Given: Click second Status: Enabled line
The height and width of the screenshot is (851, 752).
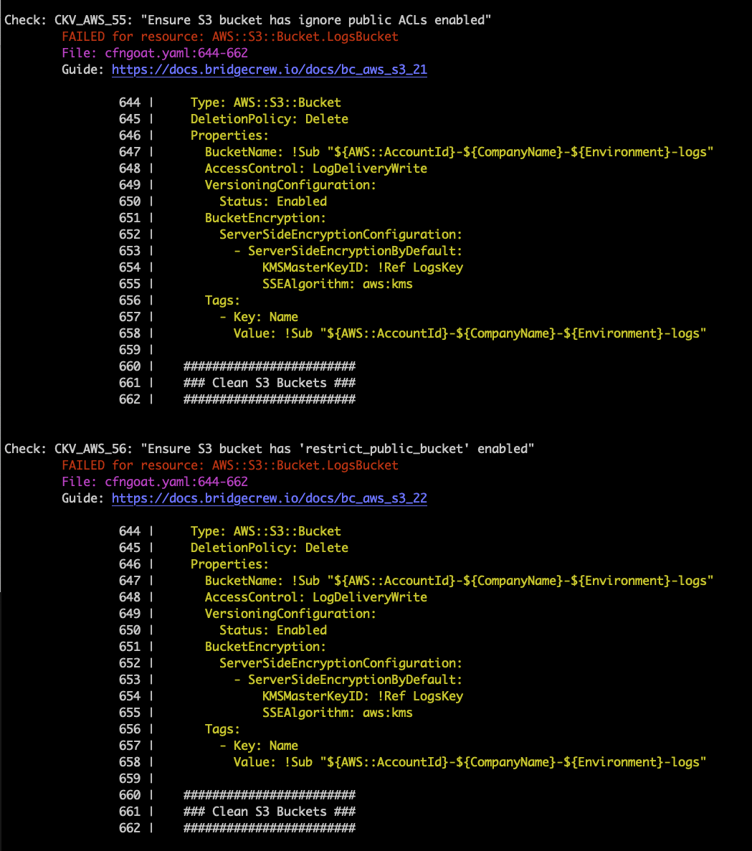Looking at the screenshot, I should 273,630.
